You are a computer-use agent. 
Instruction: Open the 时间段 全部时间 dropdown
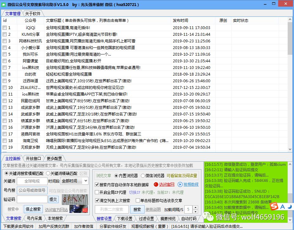[75, 181]
